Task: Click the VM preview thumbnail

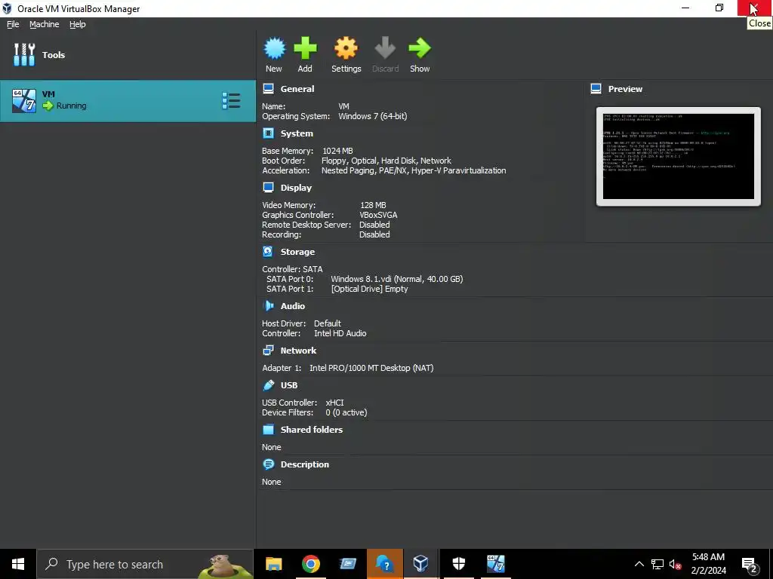Action: click(679, 156)
